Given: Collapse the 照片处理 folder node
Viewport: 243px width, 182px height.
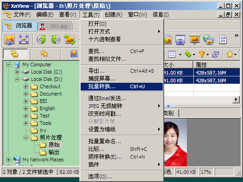Looking at the screenshot, I should click(x=26, y=138).
